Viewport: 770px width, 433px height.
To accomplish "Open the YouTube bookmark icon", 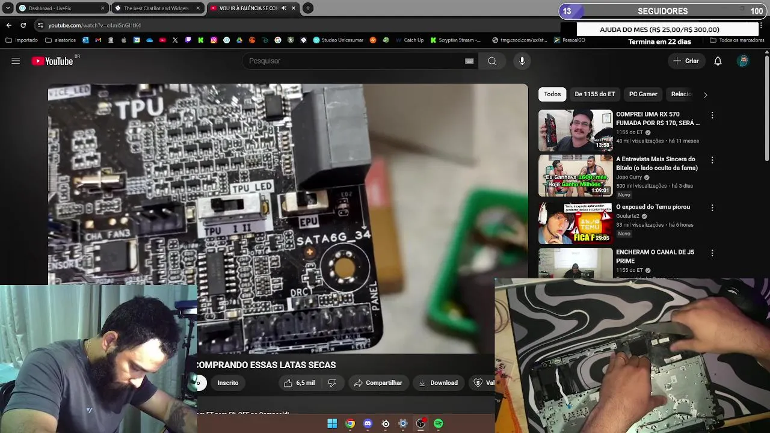I will (162, 40).
